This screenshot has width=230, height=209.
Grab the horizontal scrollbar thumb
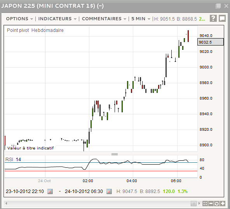(x=193, y=204)
